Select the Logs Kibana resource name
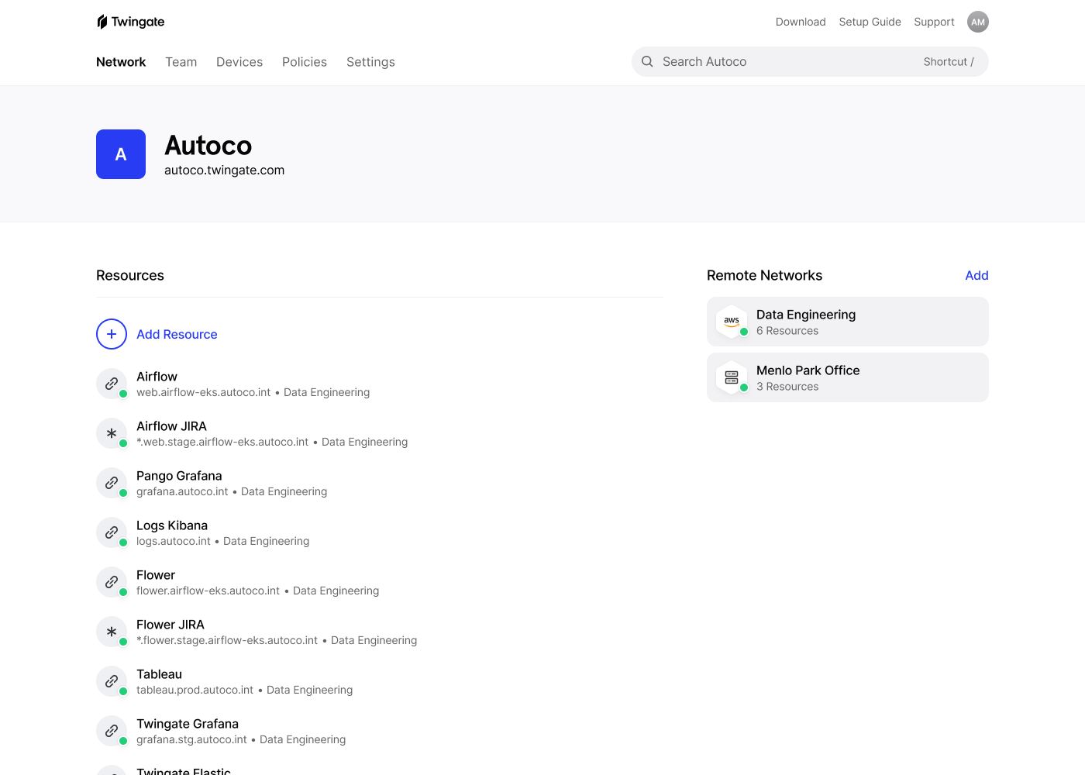Image resolution: width=1085 pixels, height=775 pixels. 172,525
